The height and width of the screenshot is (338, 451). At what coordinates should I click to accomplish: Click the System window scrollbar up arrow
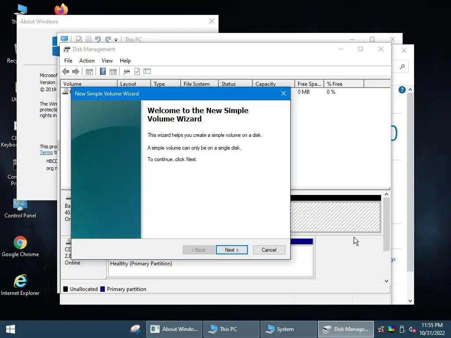point(410,90)
